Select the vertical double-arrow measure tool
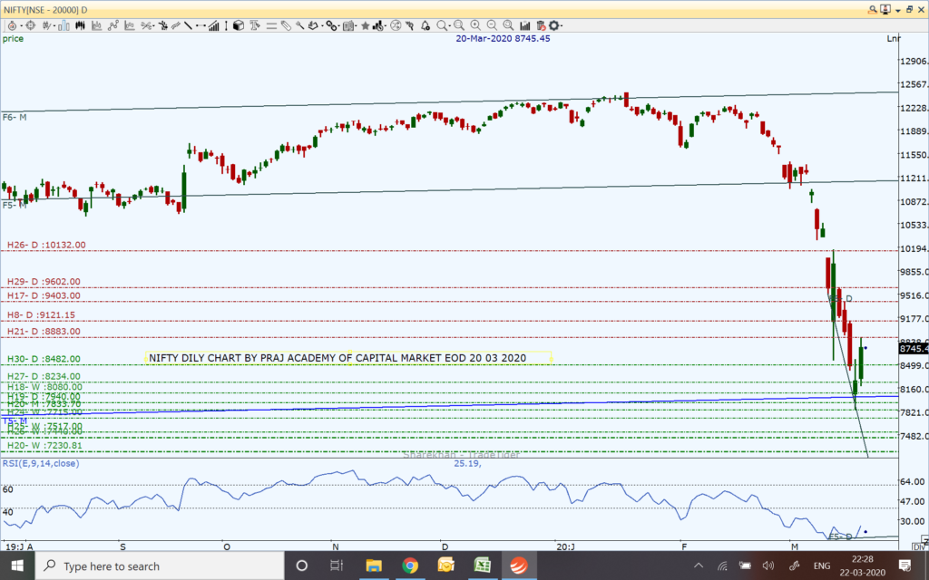 click(x=226, y=25)
